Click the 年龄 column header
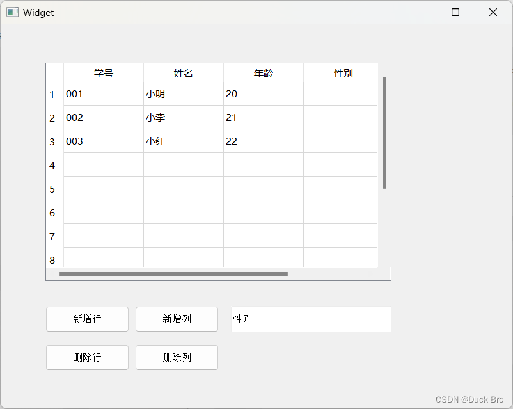 click(x=263, y=73)
